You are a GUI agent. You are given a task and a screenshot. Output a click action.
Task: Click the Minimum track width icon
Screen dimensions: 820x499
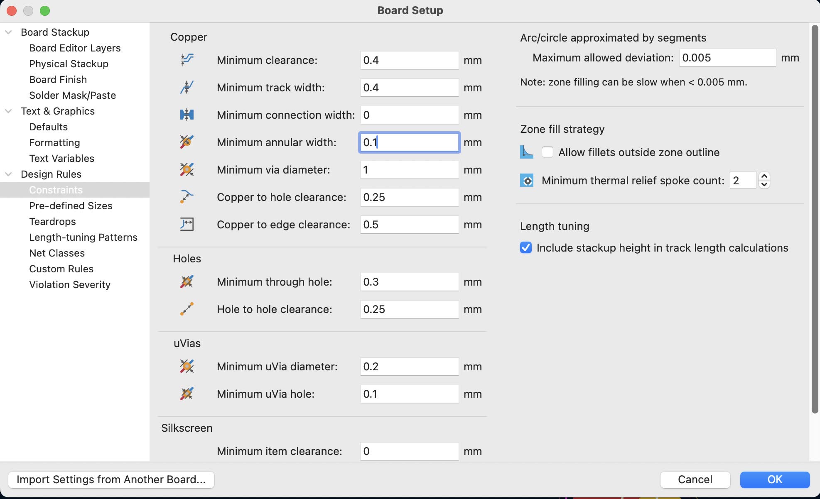pos(187,87)
